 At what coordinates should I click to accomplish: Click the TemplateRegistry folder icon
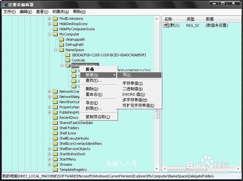coord(55,170)
